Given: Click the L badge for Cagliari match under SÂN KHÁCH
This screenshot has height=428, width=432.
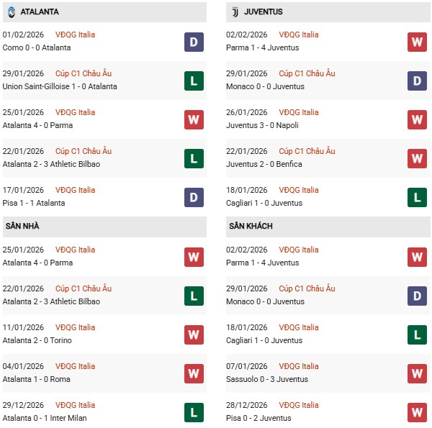Looking at the screenshot, I should coord(417,334).
